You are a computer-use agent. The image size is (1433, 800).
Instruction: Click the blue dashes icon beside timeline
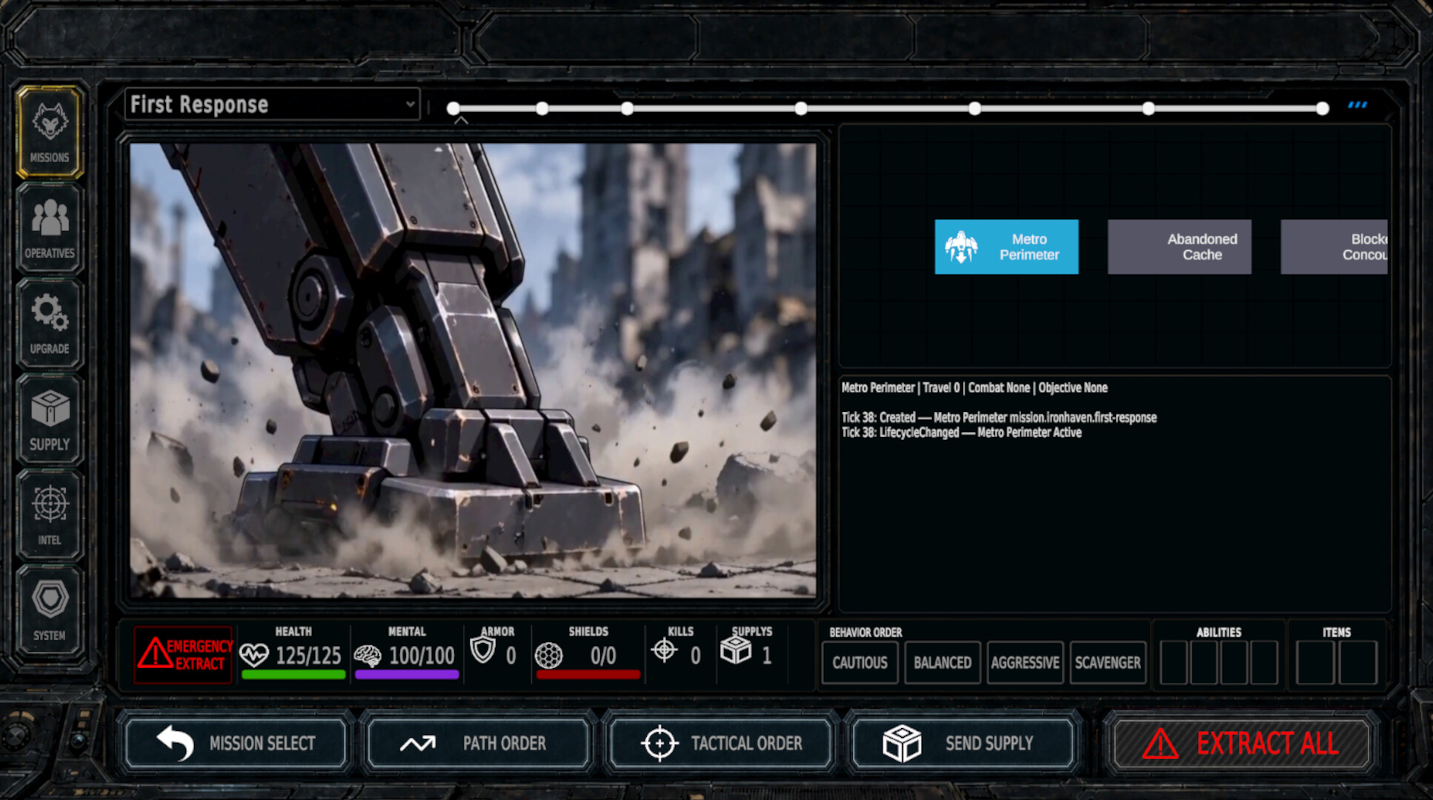pyautogui.click(x=1357, y=105)
